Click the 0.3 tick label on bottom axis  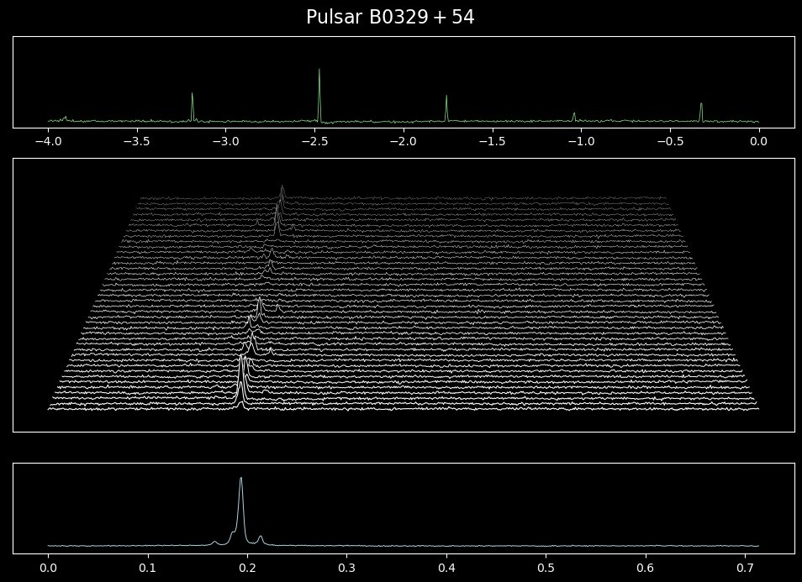[347, 568]
